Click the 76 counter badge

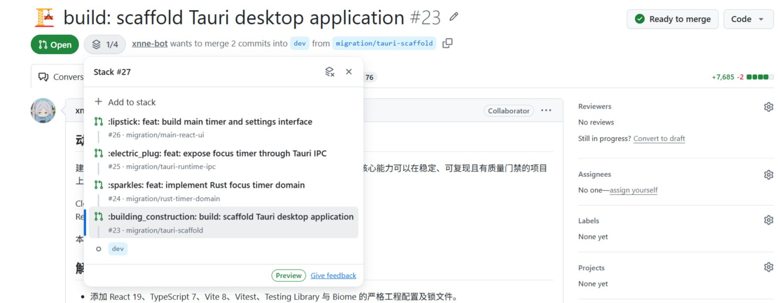[369, 77]
